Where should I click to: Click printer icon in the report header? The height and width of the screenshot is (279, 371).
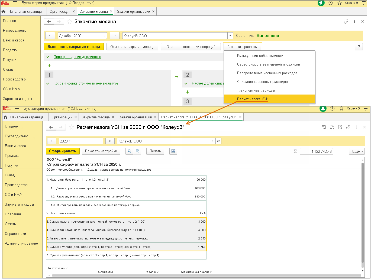(332, 127)
